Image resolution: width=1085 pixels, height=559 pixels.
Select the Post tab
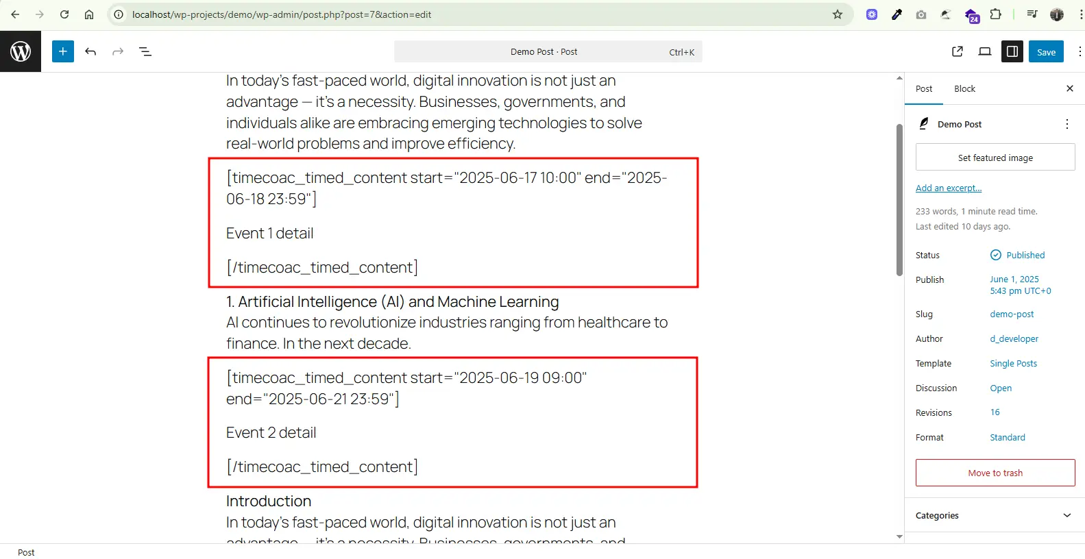924,88
